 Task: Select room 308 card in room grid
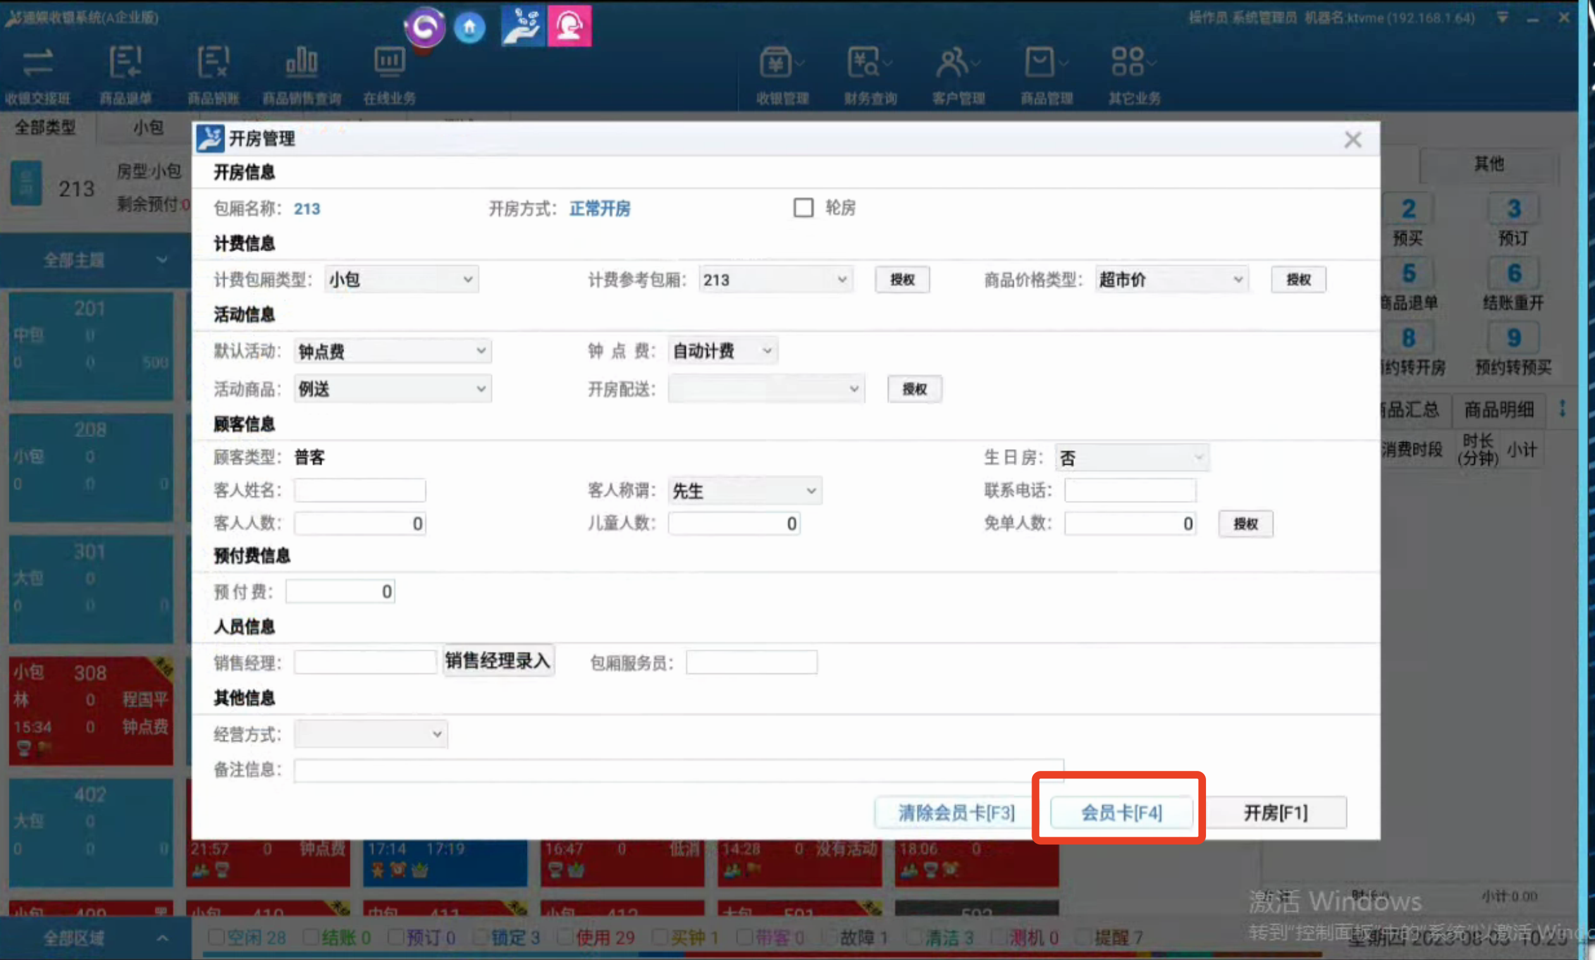[x=91, y=711]
